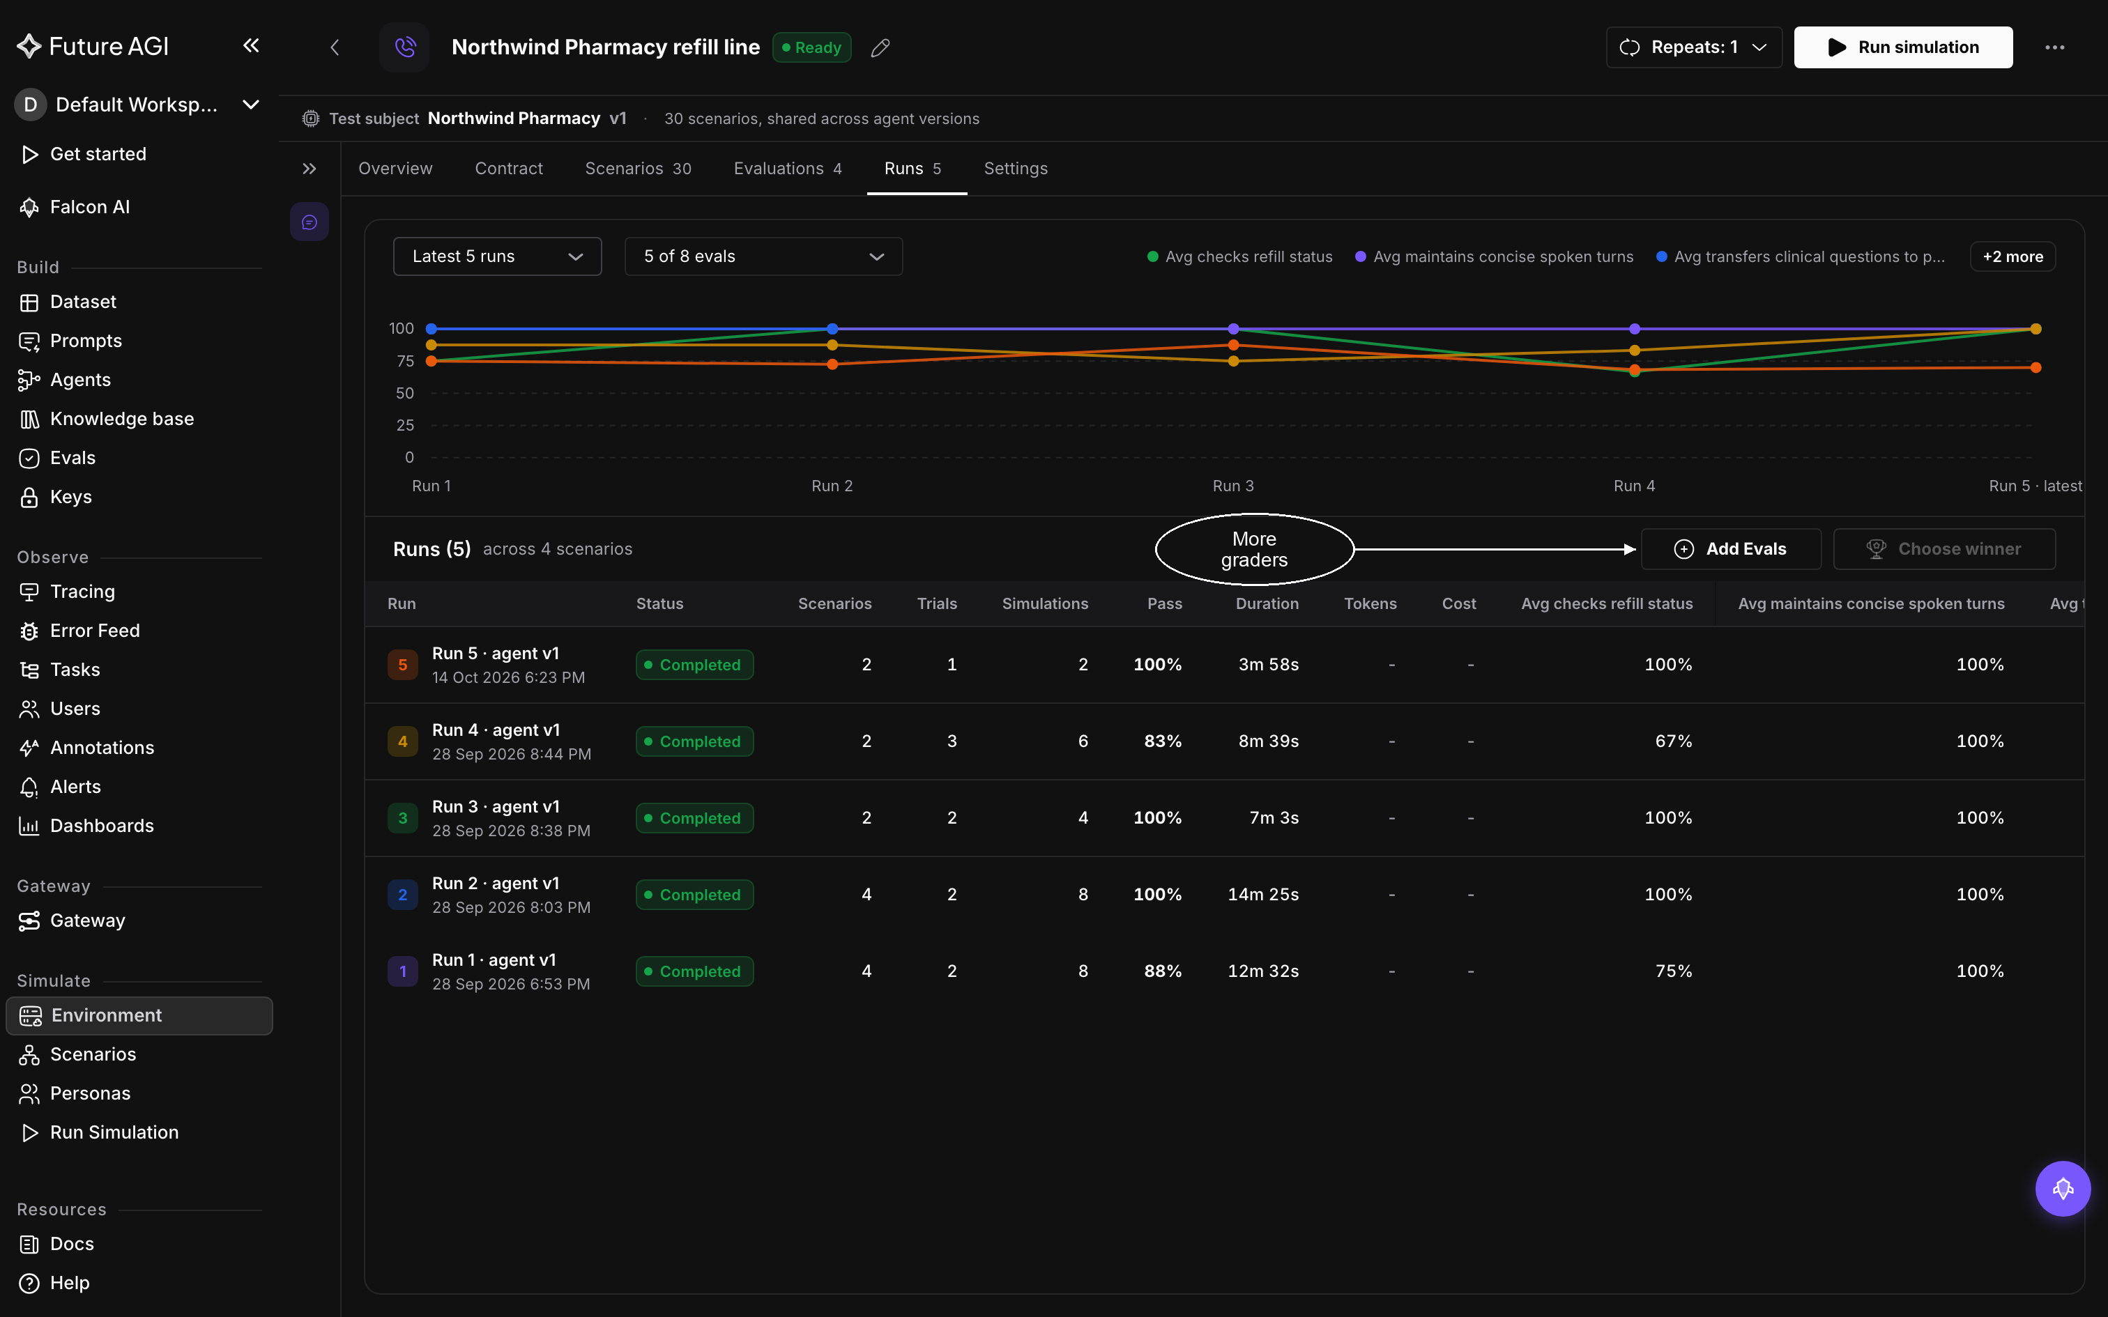The height and width of the screenshot is (1317, 2108).
Task: Click the purple Run 1 number badge
Action: point(402,972)
